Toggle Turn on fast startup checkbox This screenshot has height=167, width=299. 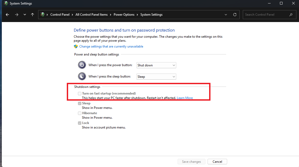[80, 93]
